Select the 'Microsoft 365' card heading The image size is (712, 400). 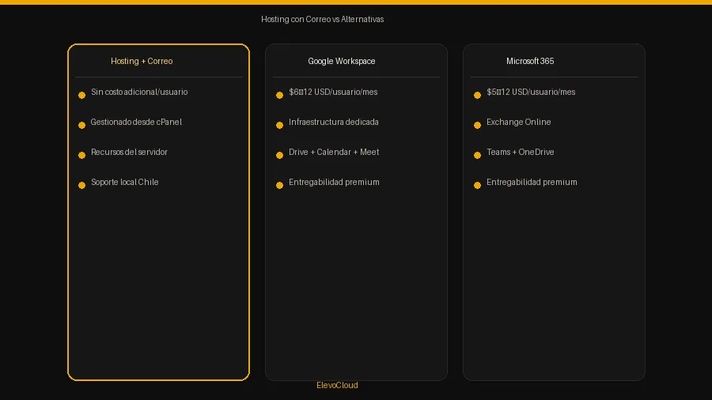pos(530,61)
